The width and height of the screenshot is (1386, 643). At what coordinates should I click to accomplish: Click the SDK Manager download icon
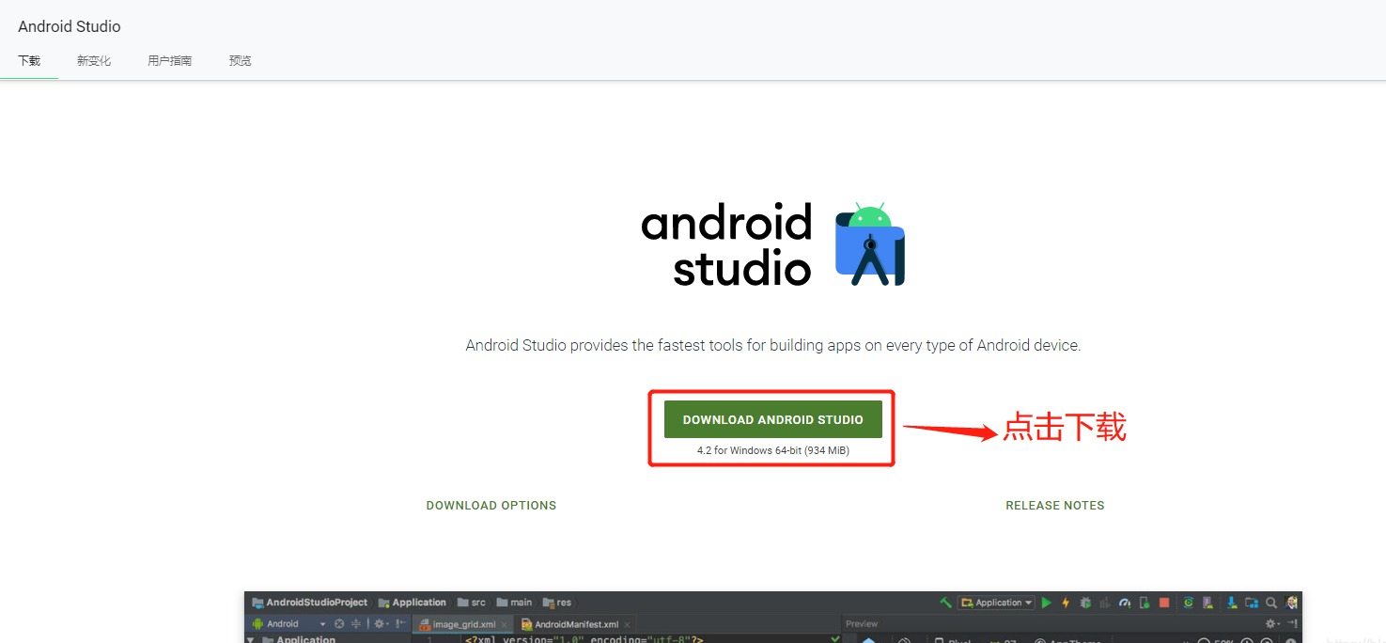pyautogui.click(x=1232, y=603)
